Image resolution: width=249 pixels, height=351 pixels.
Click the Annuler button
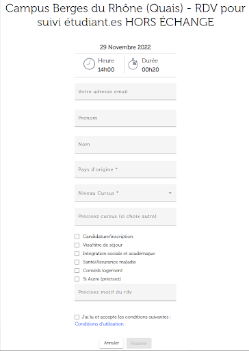tap(112, 343)
